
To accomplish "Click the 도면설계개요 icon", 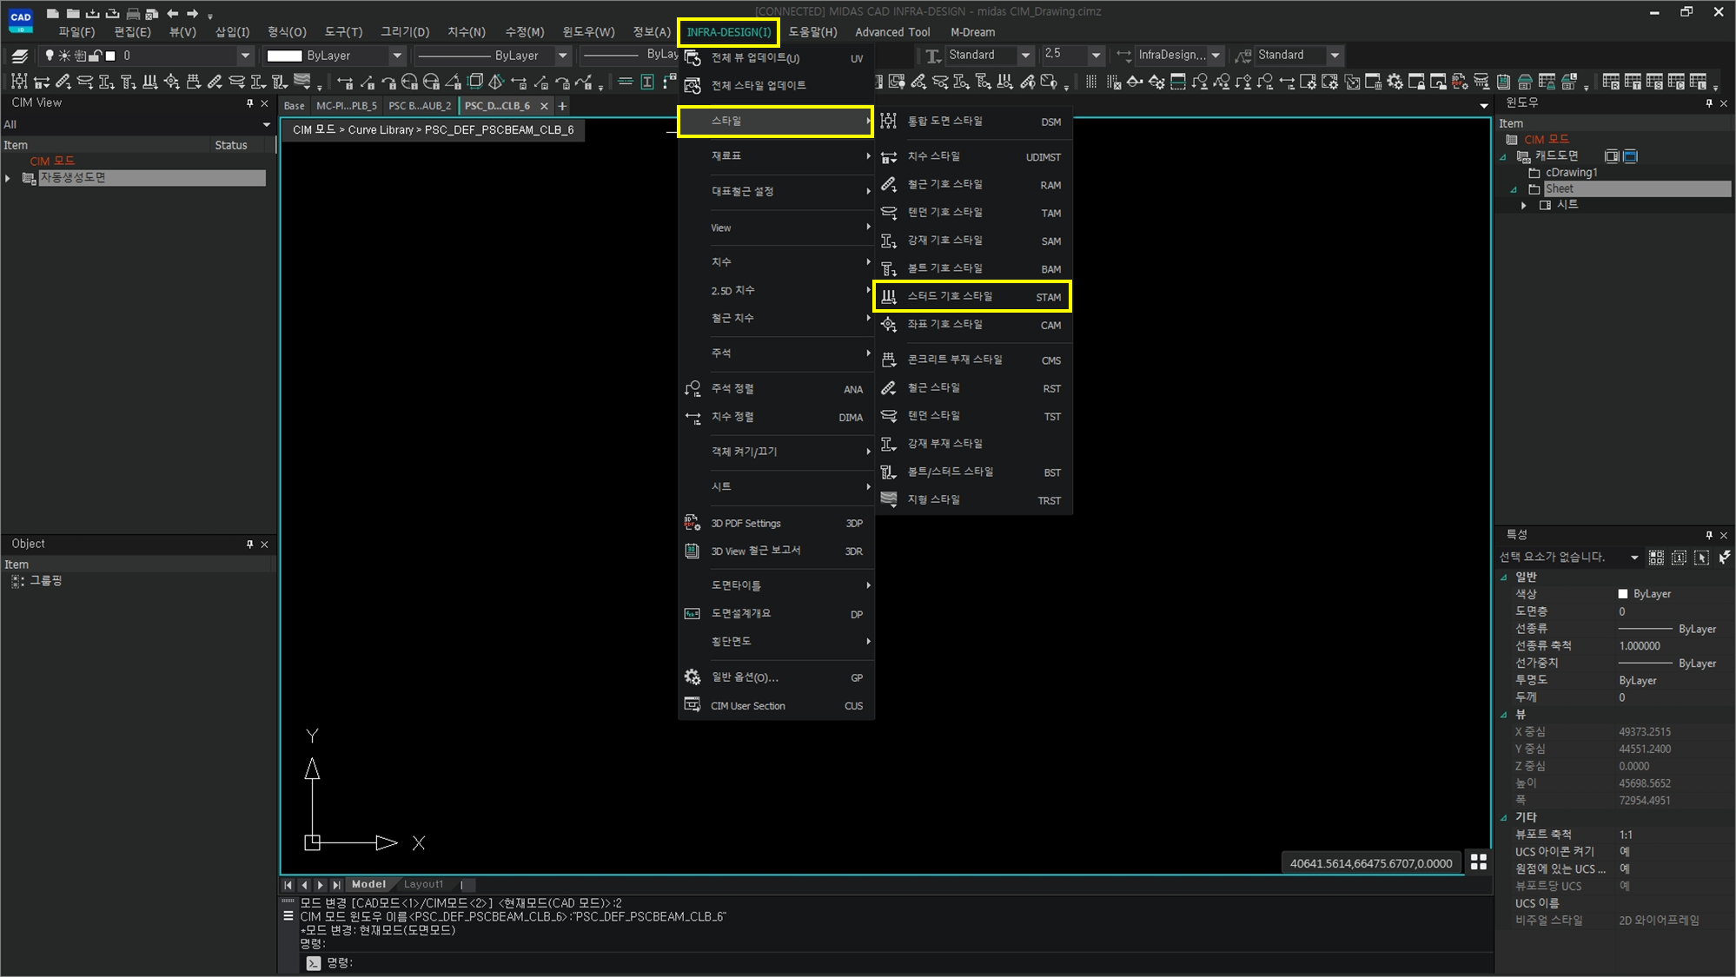I will click(x=692, y=613).
